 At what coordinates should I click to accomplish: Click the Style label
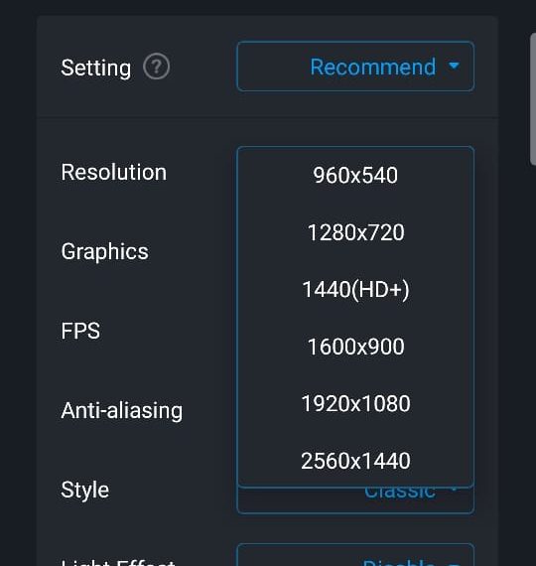pos(85,491)
